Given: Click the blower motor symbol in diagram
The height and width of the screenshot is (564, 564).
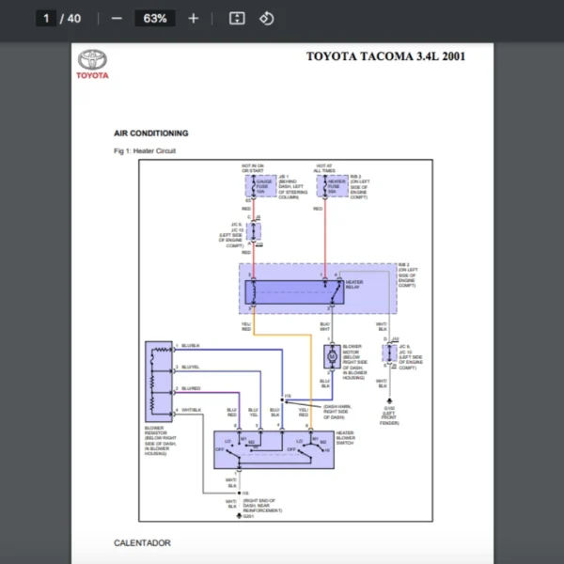Looking at the screenshot, I should 331,356.
